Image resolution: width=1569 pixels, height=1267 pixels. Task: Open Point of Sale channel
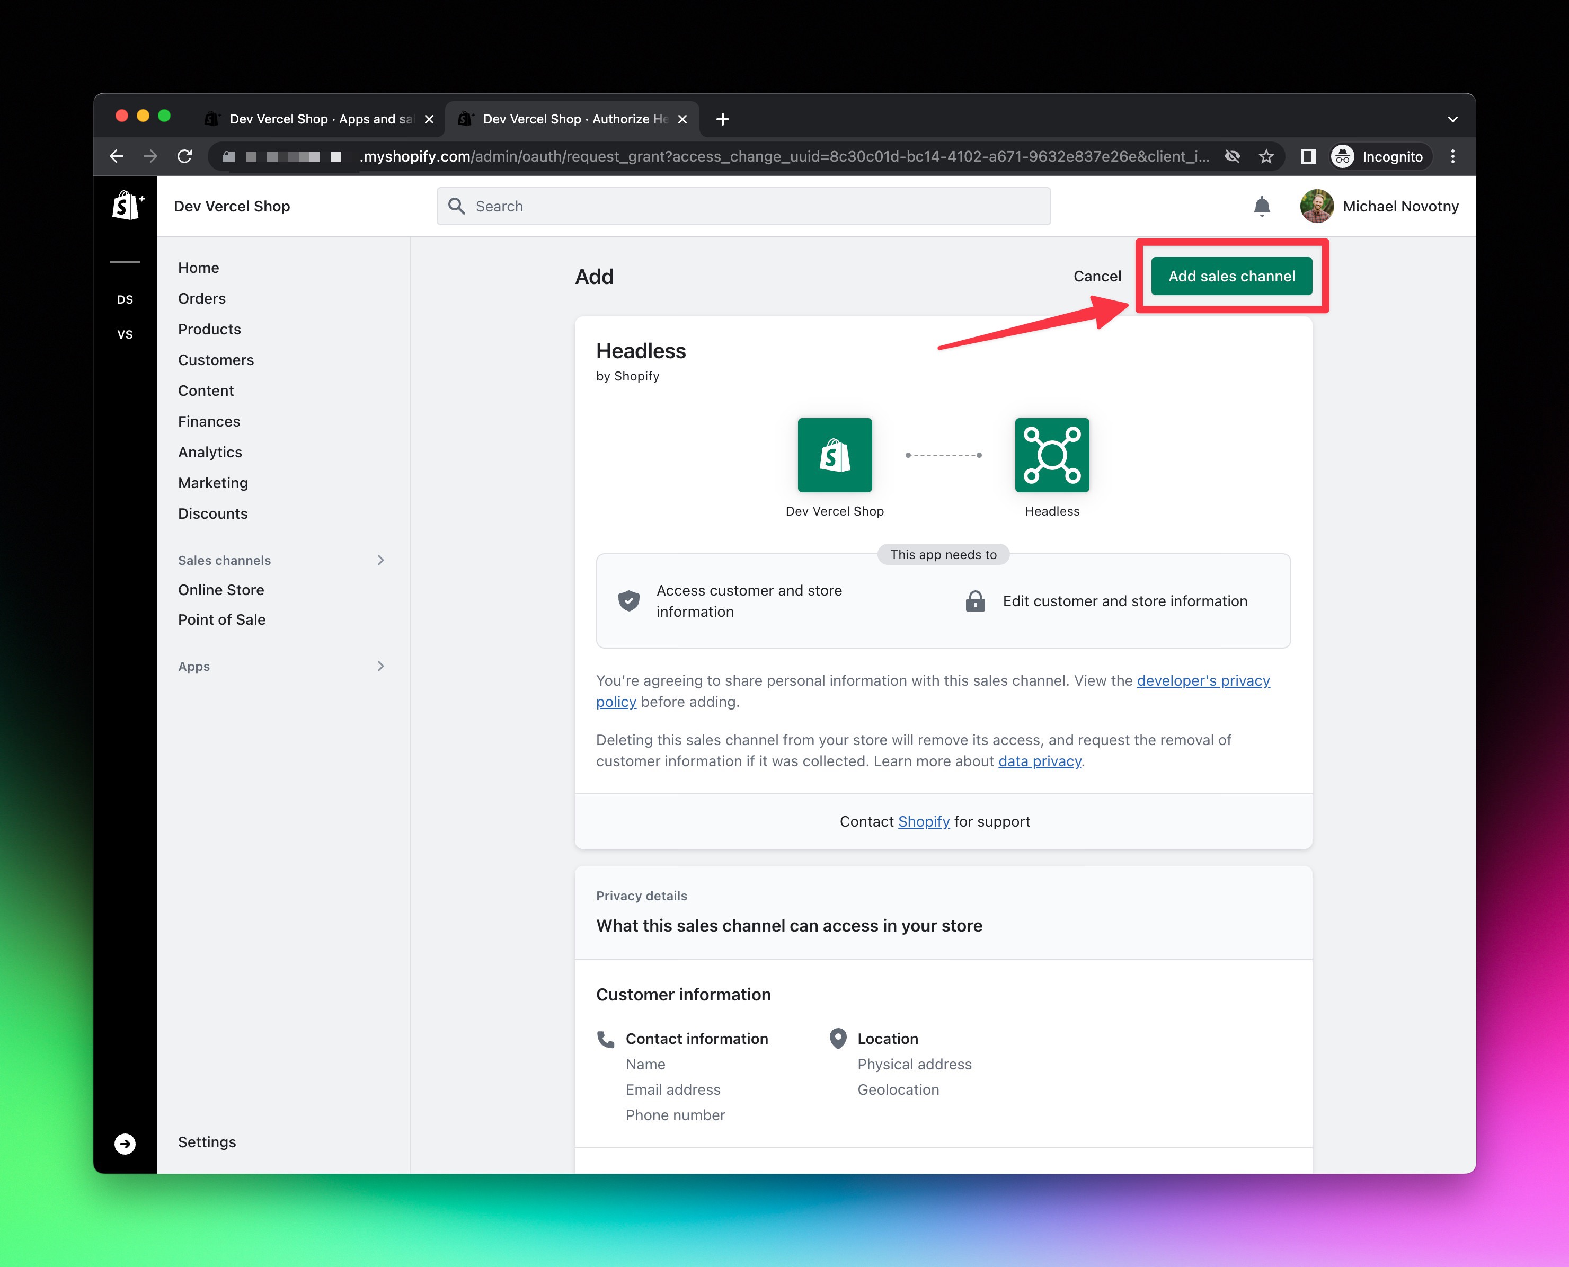pyautogui.click(x=222, y=619)
